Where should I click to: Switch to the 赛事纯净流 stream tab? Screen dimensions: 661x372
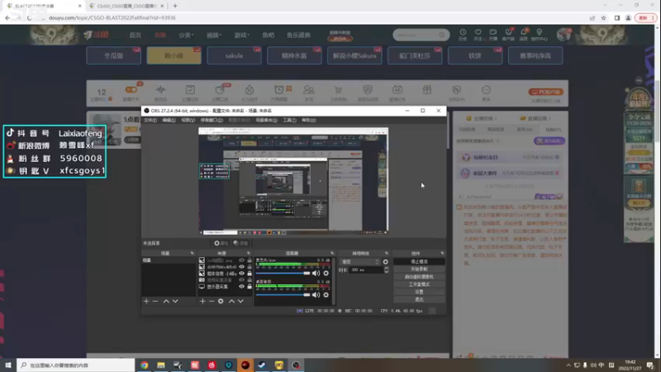pyautogui.click(x=535, y=55)
